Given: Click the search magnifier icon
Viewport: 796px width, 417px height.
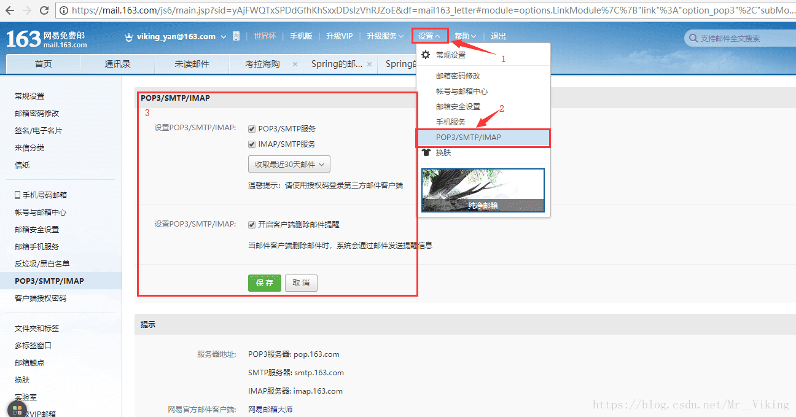Looking at the screenshot, I should [x=693, y=38].
